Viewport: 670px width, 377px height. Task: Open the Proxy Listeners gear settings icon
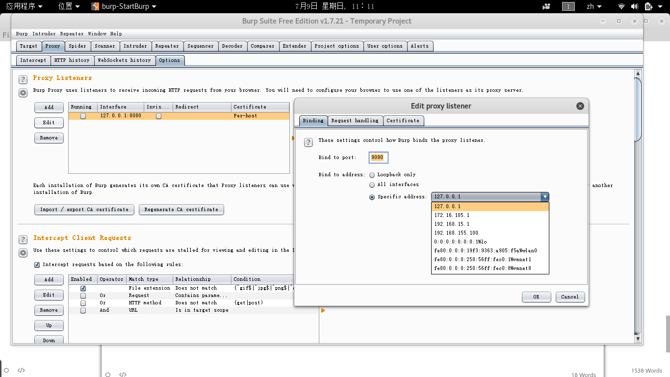coord(23,93)
